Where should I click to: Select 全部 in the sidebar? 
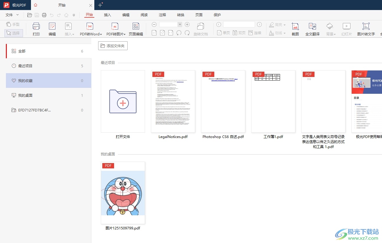click(49, 51)
